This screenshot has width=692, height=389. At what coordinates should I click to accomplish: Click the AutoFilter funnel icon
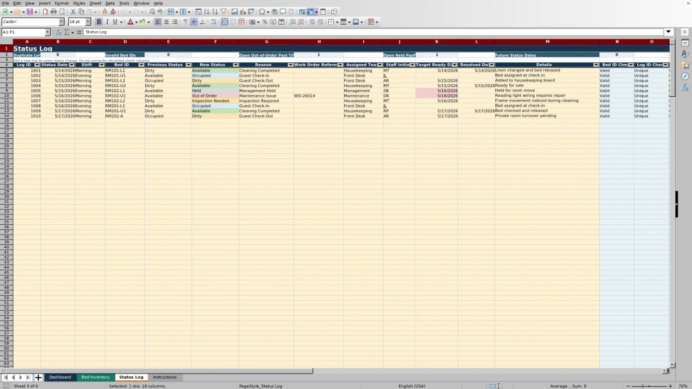[223, 12]
